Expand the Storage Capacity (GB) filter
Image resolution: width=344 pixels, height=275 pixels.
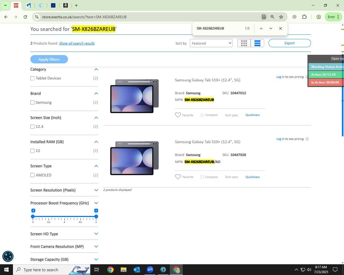coord(96,259)
